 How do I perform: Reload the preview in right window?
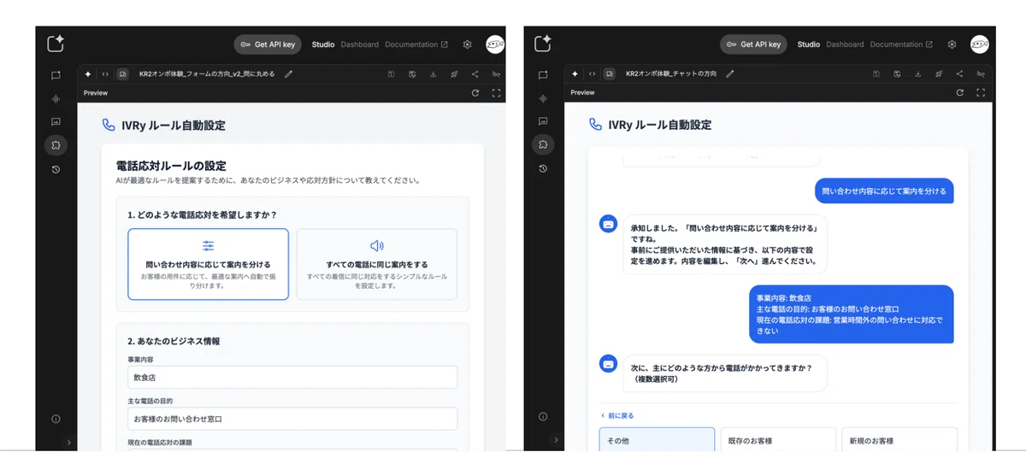[x=960, y=92]
